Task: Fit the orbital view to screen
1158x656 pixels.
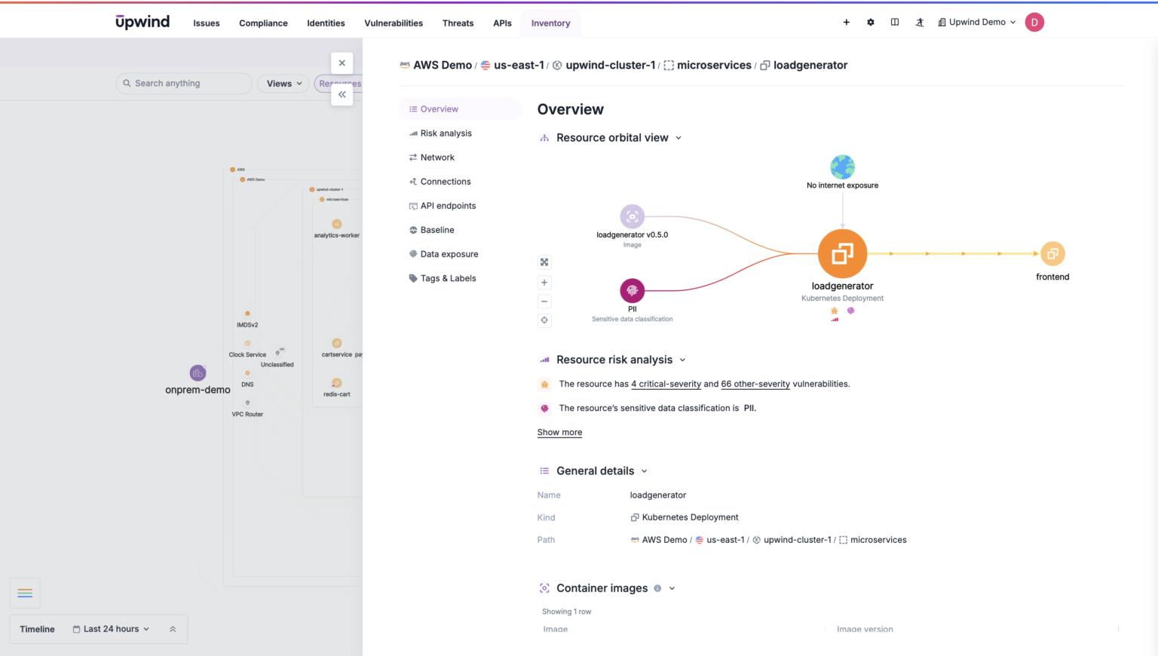Action: (x=544, y=262)
